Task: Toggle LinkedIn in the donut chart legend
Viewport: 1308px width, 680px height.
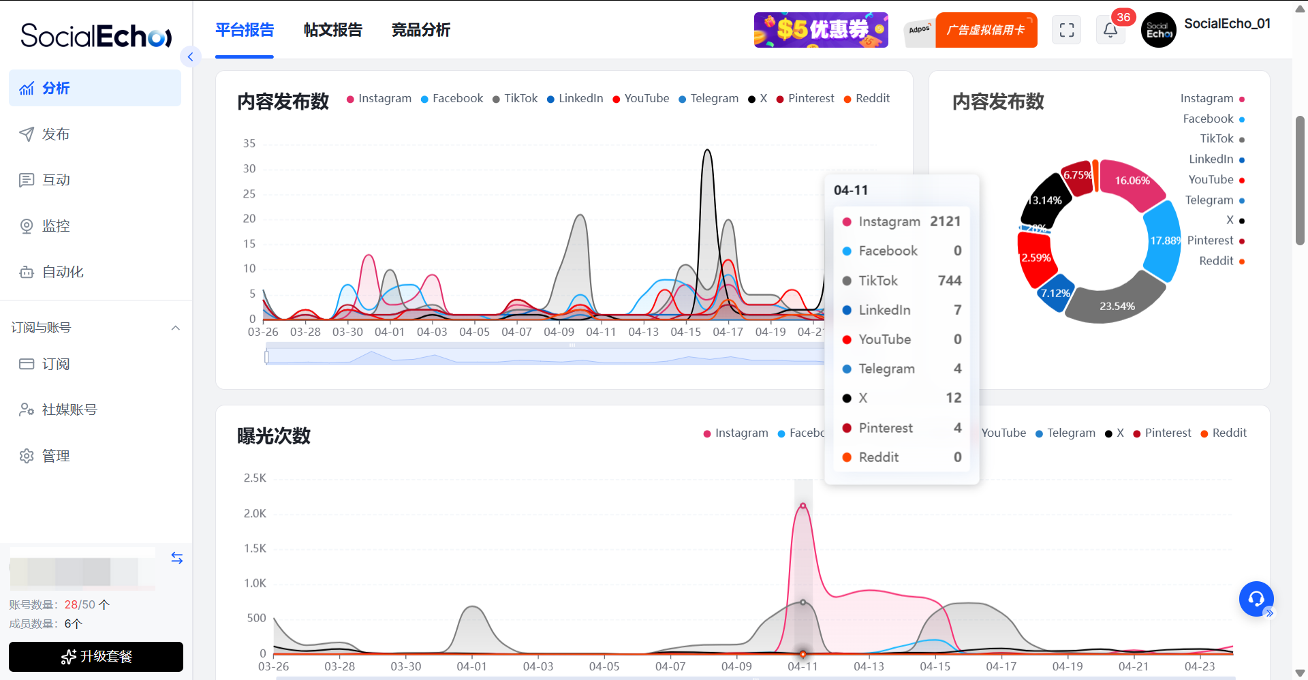Action: 1217,159
